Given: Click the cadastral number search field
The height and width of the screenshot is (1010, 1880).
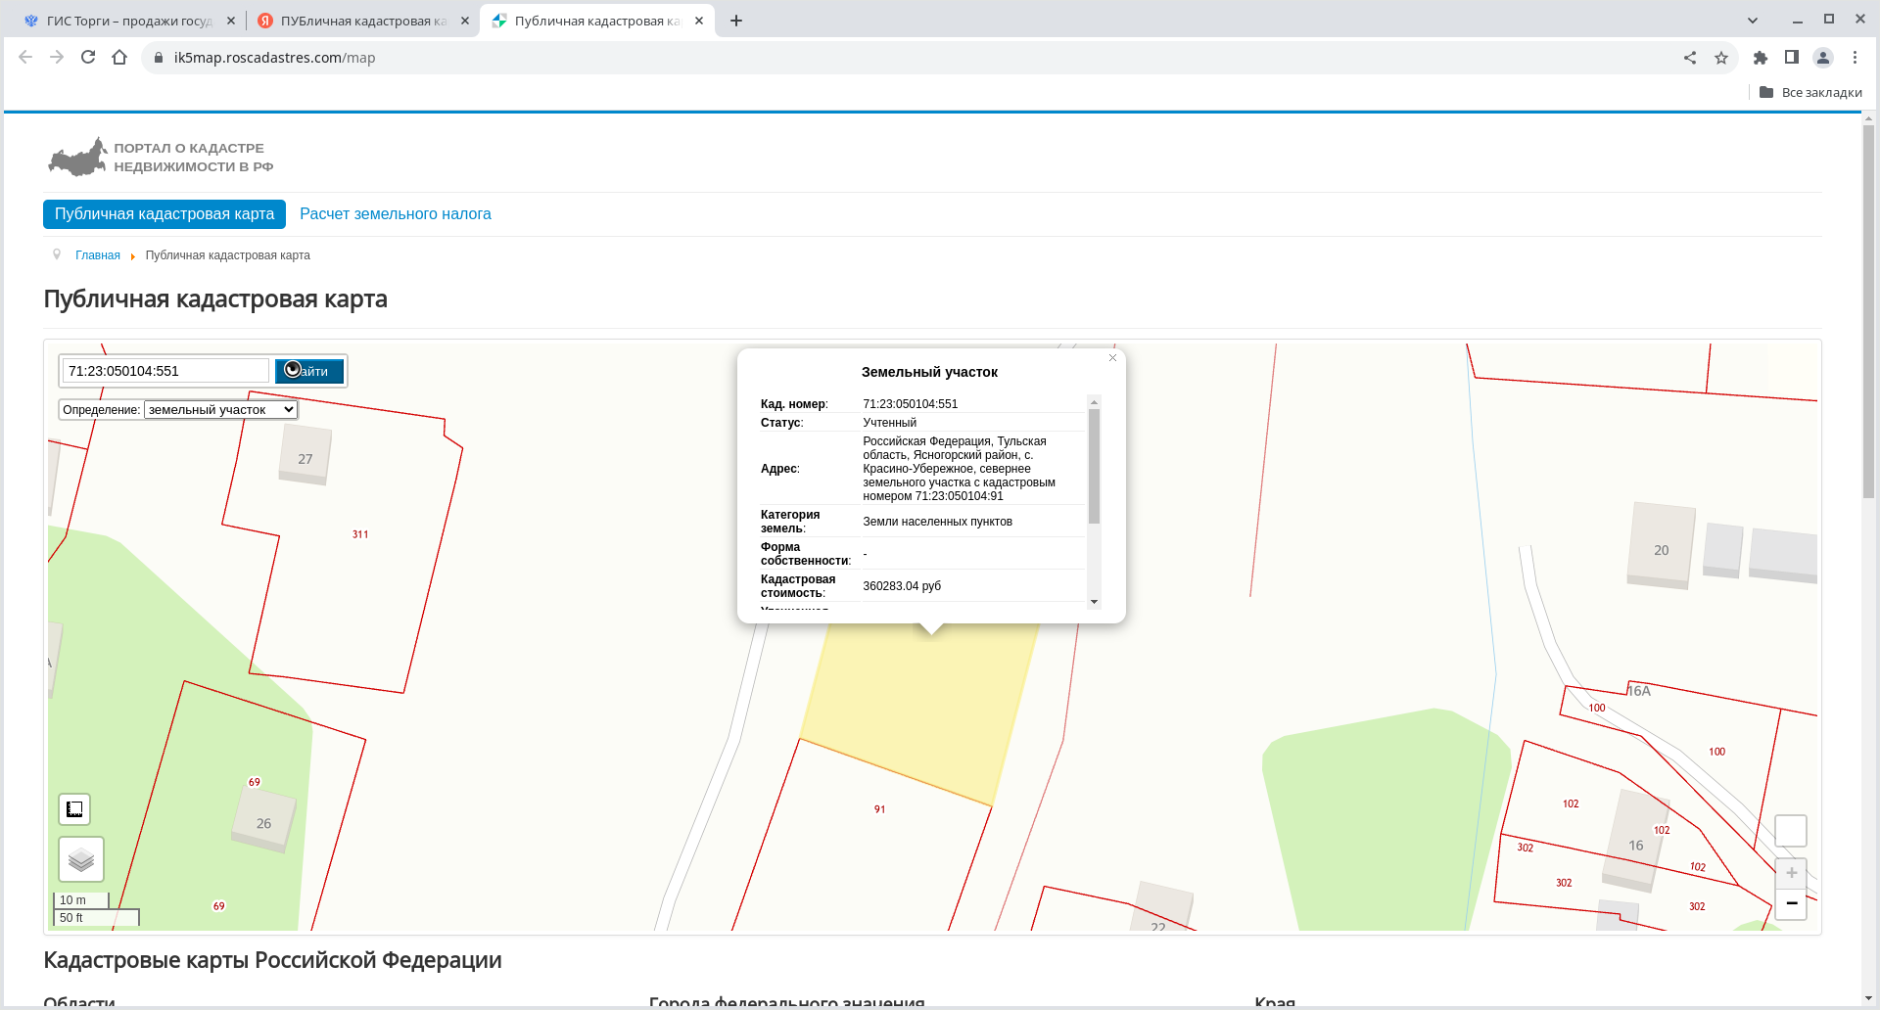Looking at the screenshot, I should [x=164, y=371].
